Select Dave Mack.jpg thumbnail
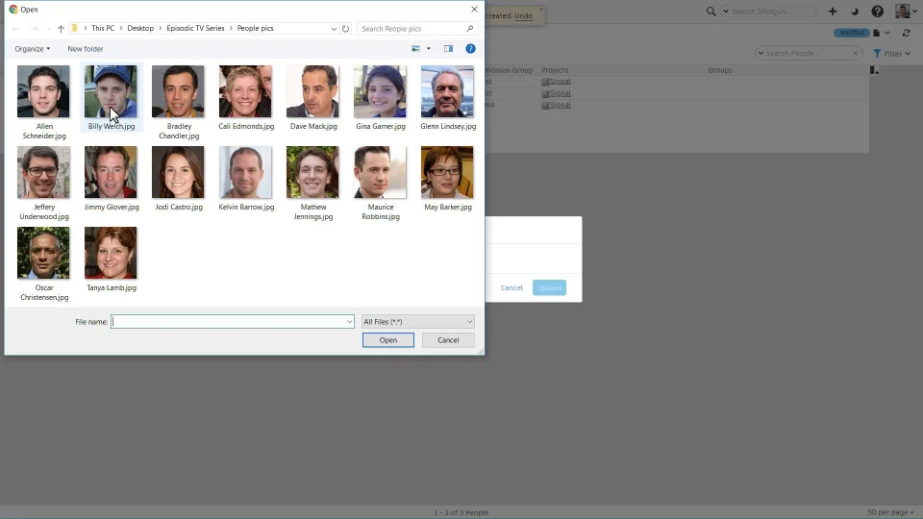This screenshot has width=923, height=519. point(312,92)
